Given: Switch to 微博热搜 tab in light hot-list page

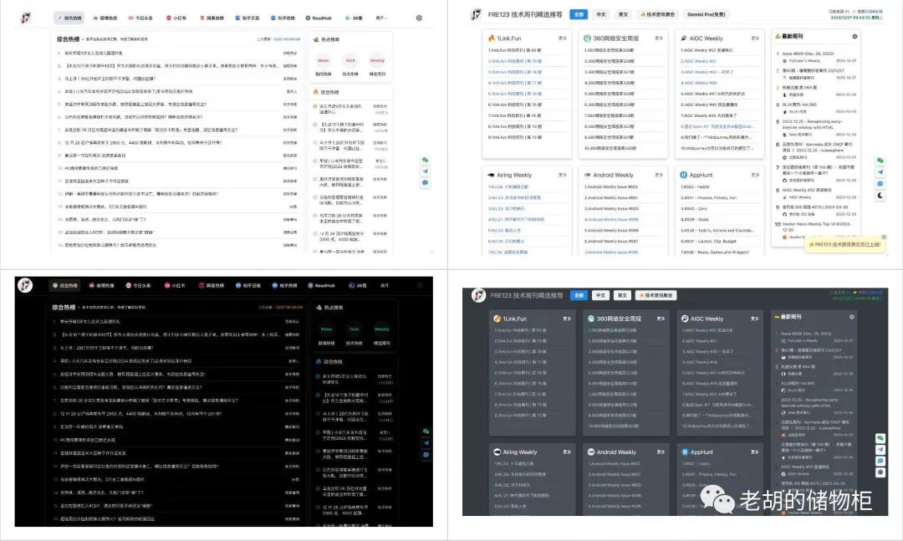Looking at the screenshot, I should point(104,18).
